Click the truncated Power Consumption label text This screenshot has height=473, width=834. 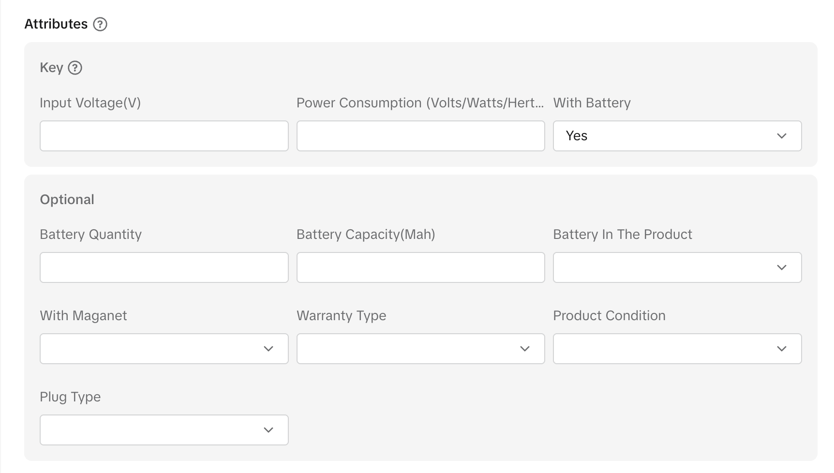[x=419, y=103]
